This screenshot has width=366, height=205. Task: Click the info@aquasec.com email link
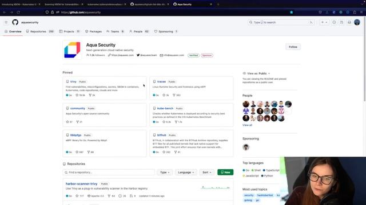174,55
